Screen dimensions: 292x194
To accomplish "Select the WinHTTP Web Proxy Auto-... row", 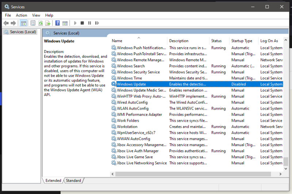I will [x=197, y=96].
